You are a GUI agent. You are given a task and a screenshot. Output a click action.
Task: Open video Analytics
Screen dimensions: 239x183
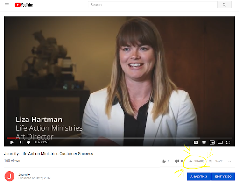pos(199,176)
